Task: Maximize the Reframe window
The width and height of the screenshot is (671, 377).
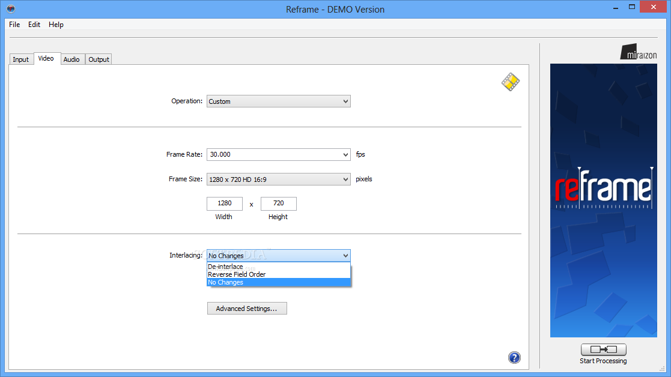Action: point(631,7)
